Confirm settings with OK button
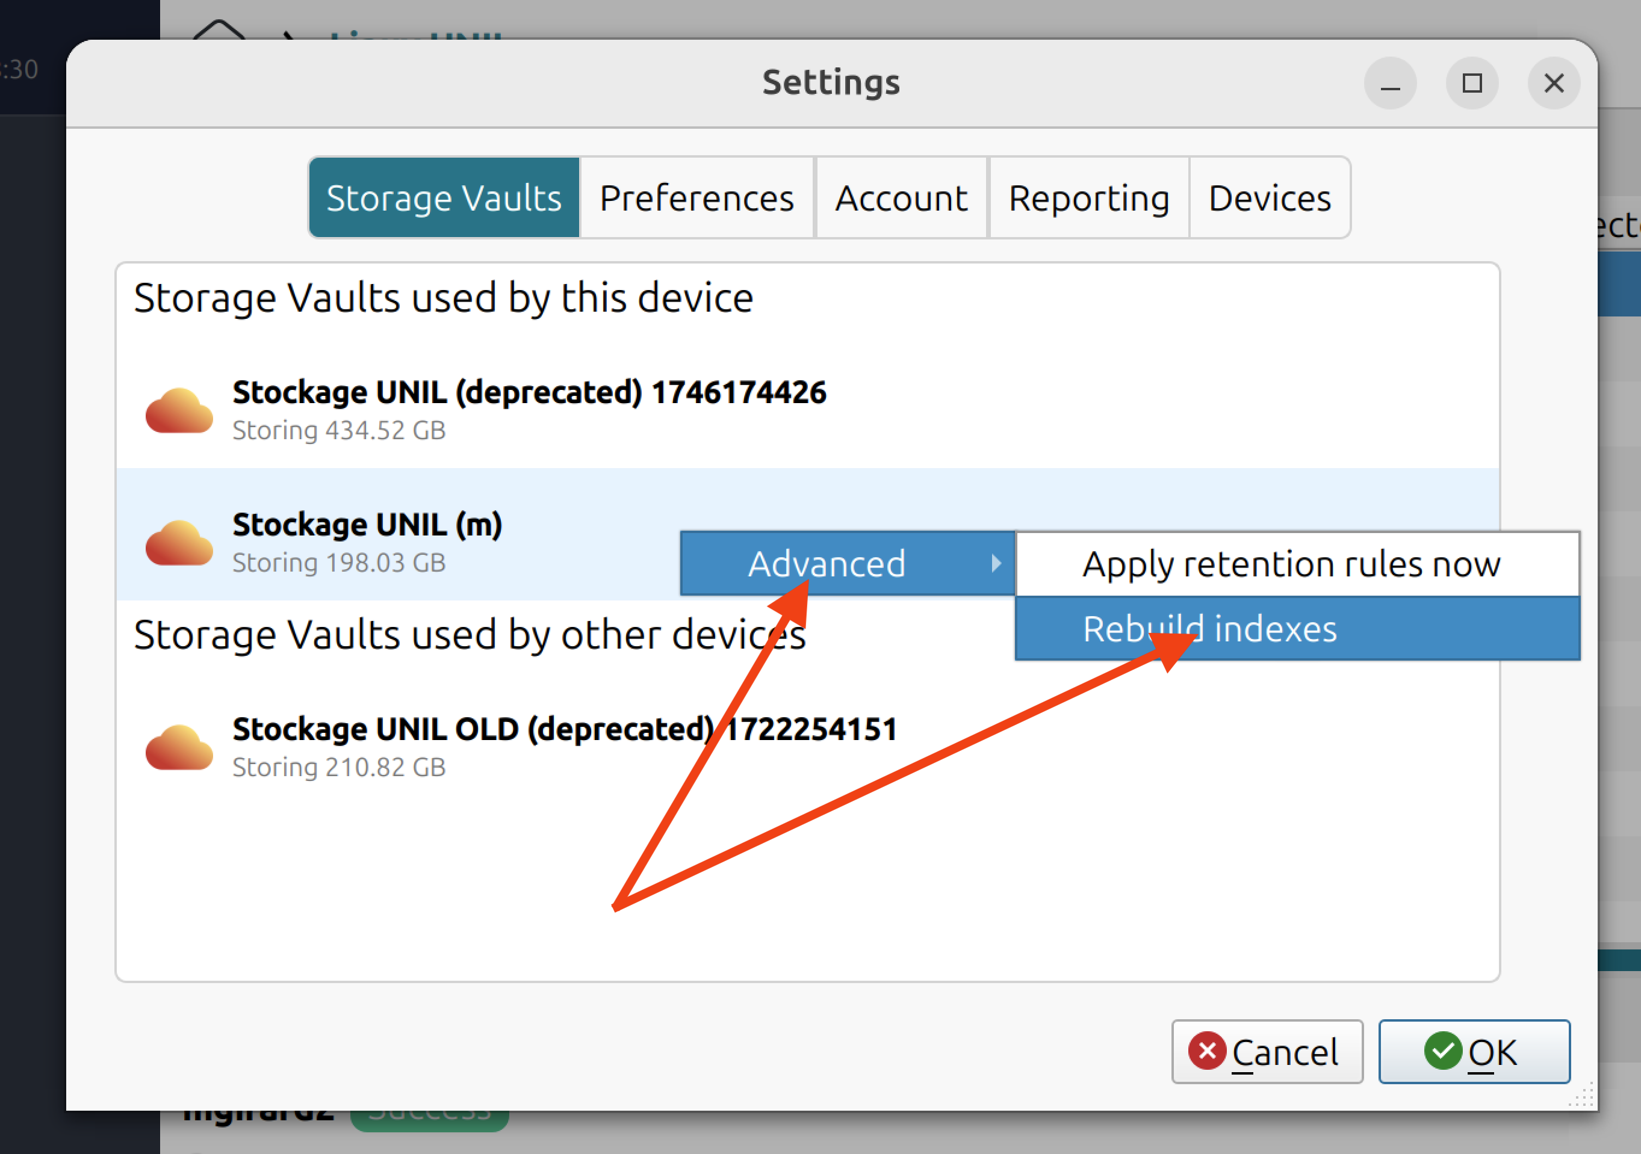 pyautogui.click(x=1474, y=1051)
